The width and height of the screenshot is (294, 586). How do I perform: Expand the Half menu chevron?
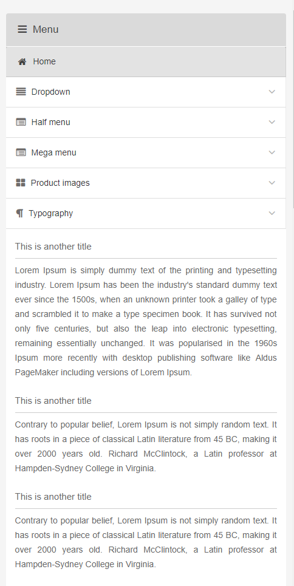tap(272, 122)
